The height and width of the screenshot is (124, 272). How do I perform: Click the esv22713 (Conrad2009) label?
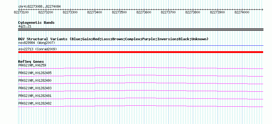[x=38, y=49]
